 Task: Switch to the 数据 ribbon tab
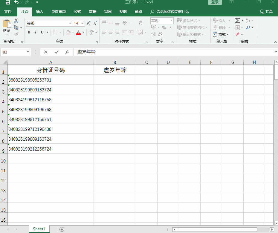coord(93,12)
